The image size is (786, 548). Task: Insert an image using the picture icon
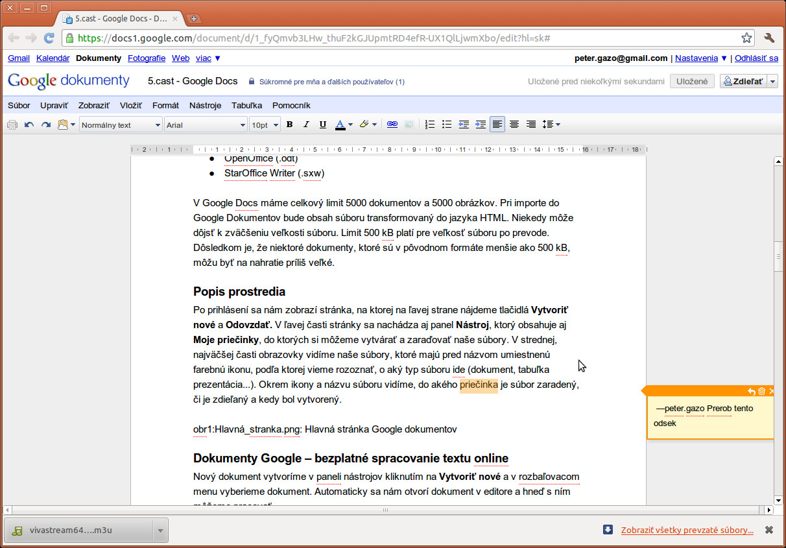click(409, 125)
